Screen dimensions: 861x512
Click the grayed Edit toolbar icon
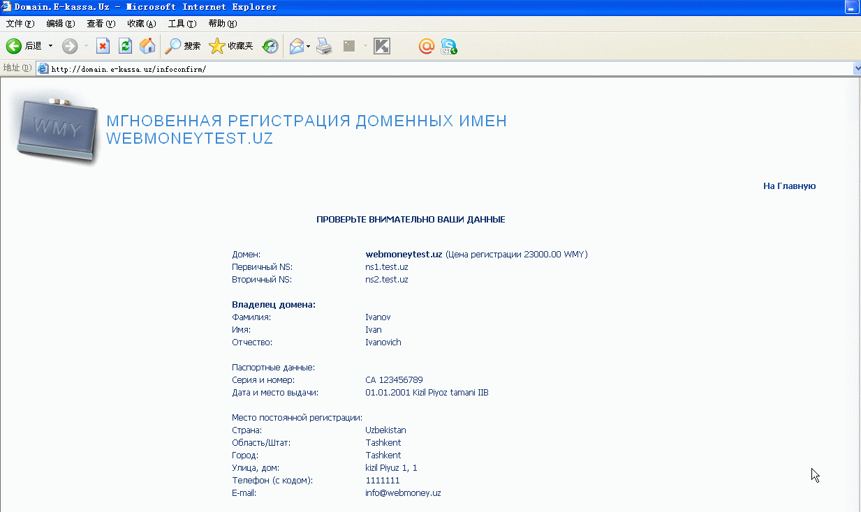click(349, 46)
